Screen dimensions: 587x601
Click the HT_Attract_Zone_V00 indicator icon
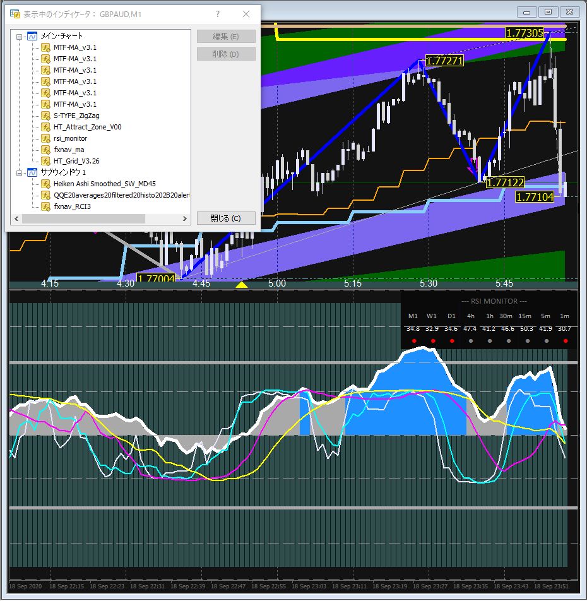click(45, 127)
